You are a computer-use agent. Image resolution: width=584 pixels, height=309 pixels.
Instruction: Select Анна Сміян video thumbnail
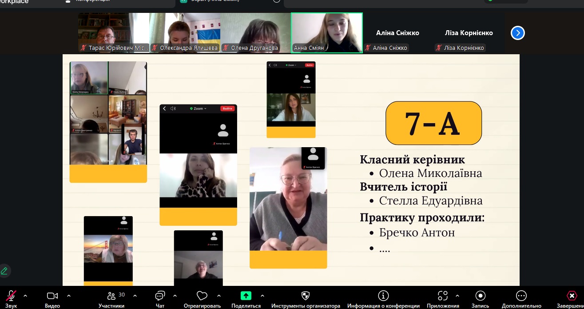pyautogui.click(x=326, y=32)
